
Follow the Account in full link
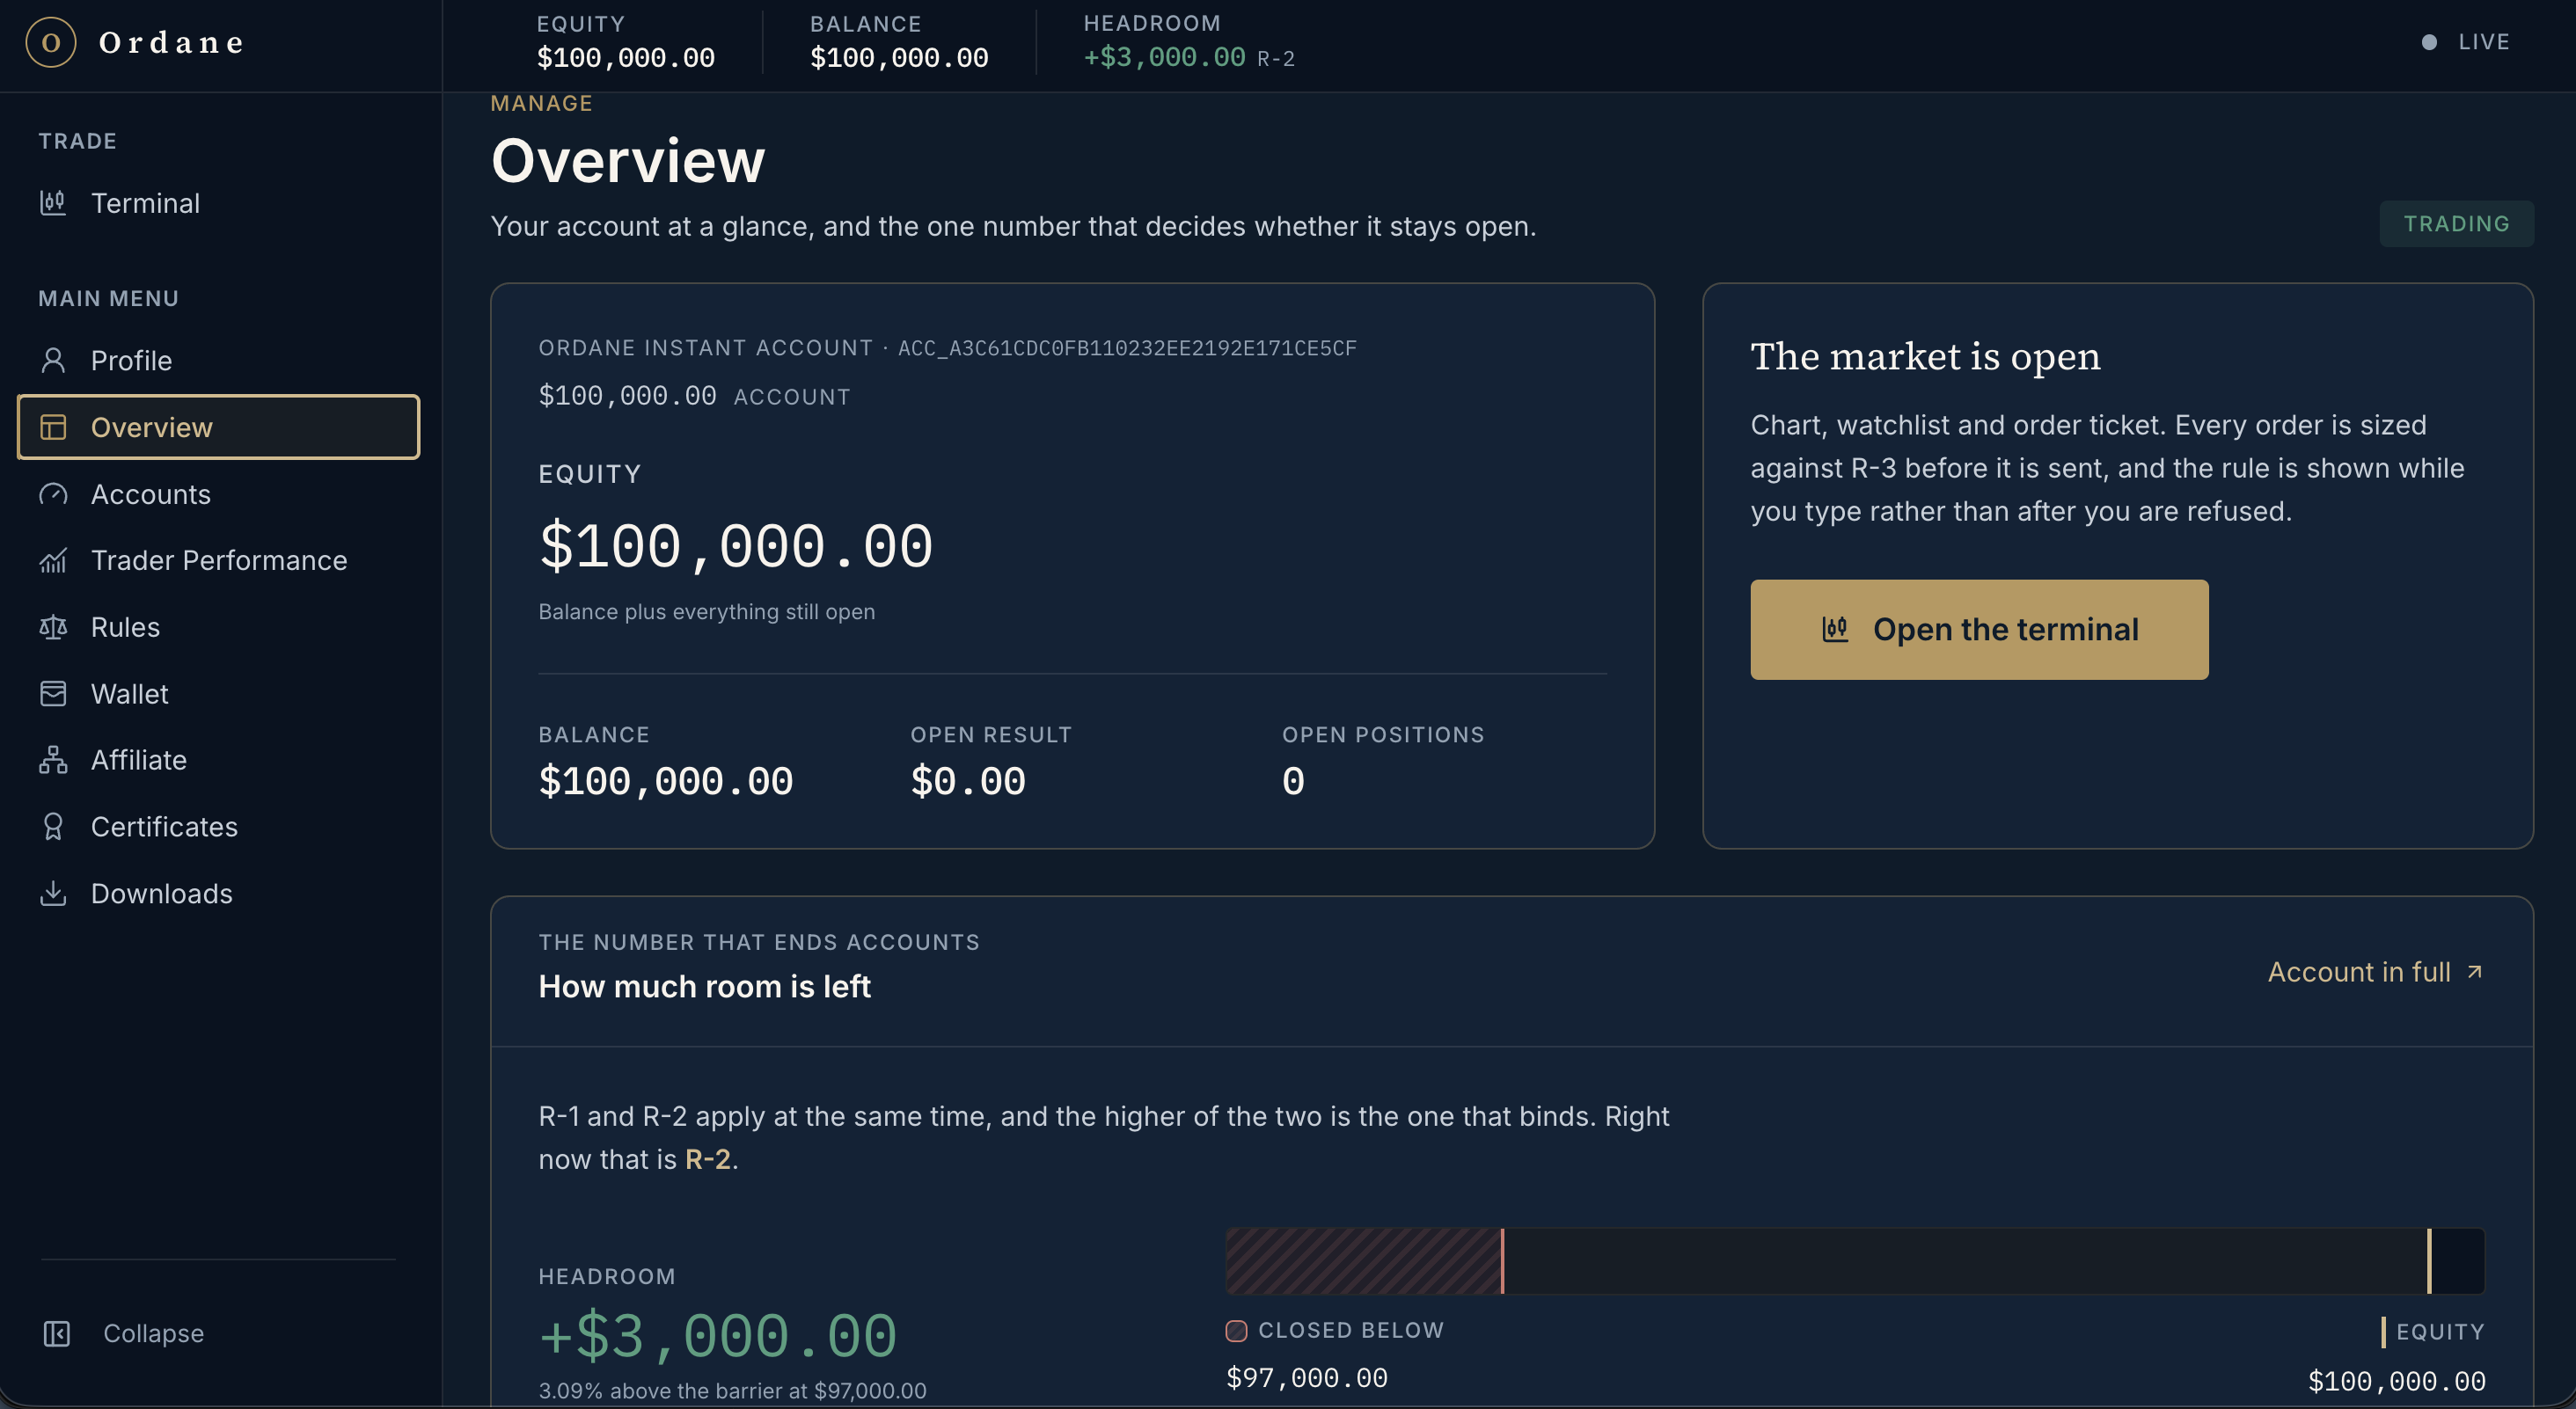pos(2375,971)
